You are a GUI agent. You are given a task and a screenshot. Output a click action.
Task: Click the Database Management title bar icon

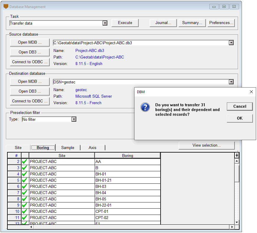pos(6,7)
